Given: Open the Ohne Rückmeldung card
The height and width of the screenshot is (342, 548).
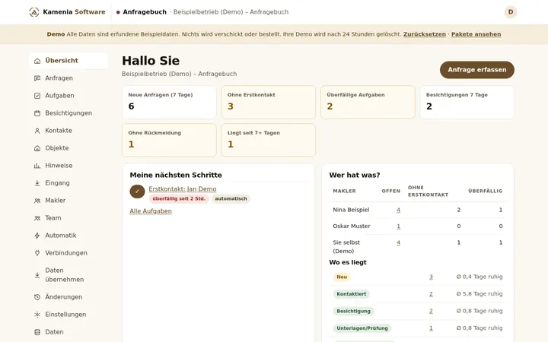Looking at the screenshot, I should [x=169, y=141].
